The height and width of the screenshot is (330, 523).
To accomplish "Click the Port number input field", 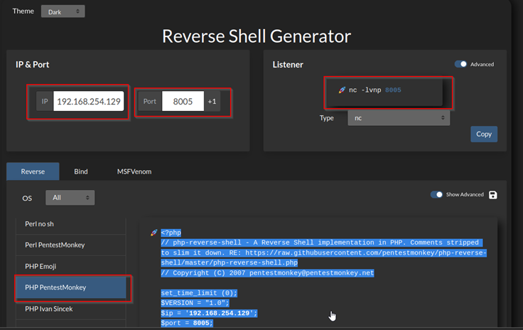I will (x=183, y=102).
